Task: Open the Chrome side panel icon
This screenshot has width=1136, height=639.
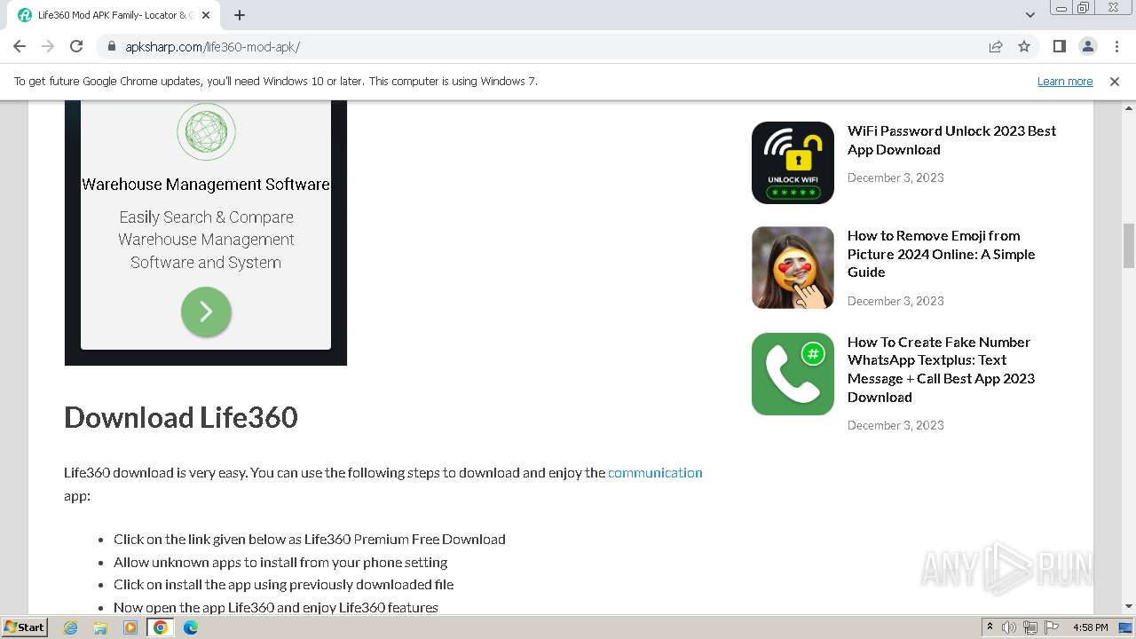Action: [x=1059, y=46]
